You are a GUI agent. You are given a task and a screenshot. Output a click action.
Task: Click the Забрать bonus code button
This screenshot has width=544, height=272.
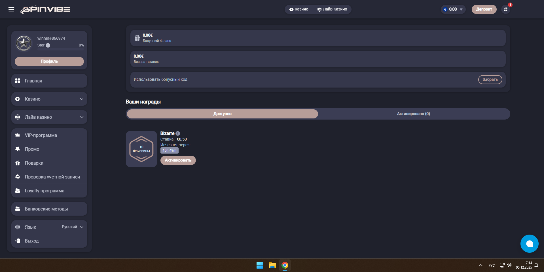coord(490,80)
